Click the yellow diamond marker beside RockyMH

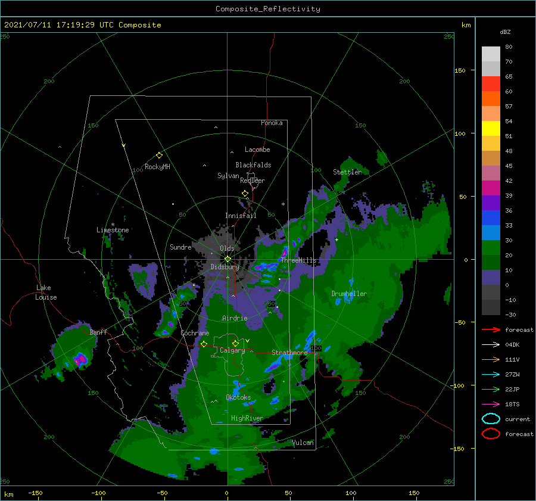pos(159,155)
